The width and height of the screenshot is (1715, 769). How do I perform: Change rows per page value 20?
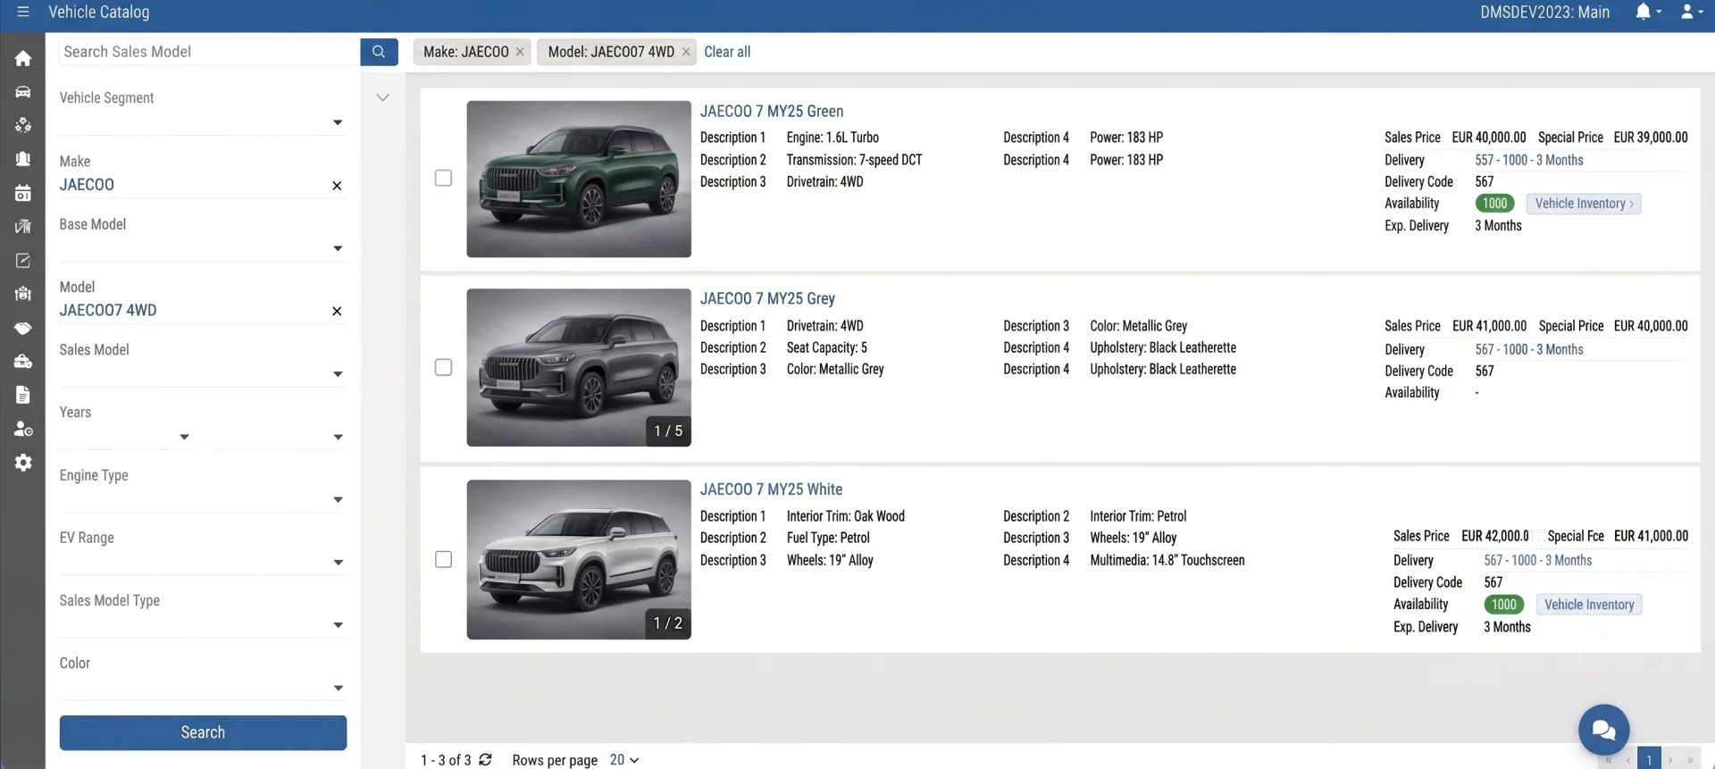pos(624,760)
